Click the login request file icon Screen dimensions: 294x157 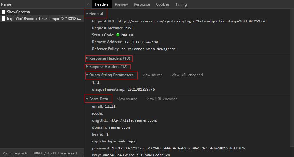click(x=3, y=19)
